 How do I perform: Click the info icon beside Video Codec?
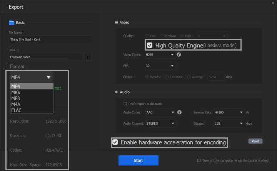179,55
